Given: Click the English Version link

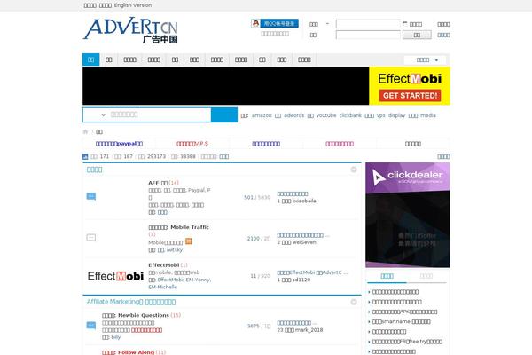Looking at the screenshot, I should (x=133, y=5).
